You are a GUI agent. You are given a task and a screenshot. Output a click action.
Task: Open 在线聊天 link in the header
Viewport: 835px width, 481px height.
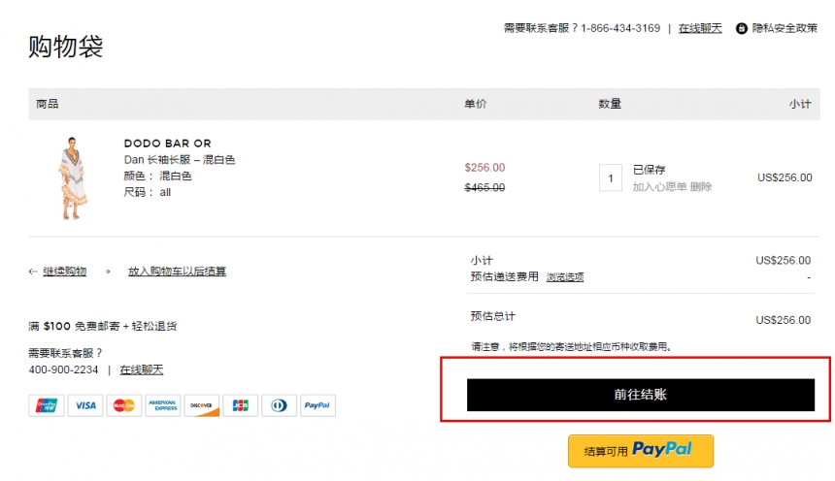click(700, 28)
